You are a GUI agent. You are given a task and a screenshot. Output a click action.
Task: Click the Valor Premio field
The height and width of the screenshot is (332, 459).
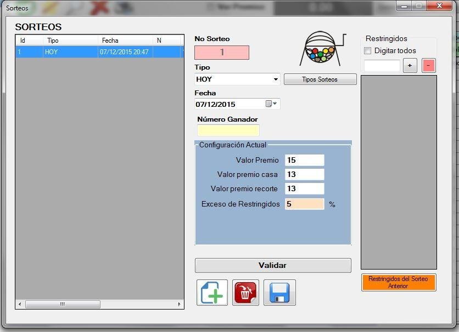[304, 160]
